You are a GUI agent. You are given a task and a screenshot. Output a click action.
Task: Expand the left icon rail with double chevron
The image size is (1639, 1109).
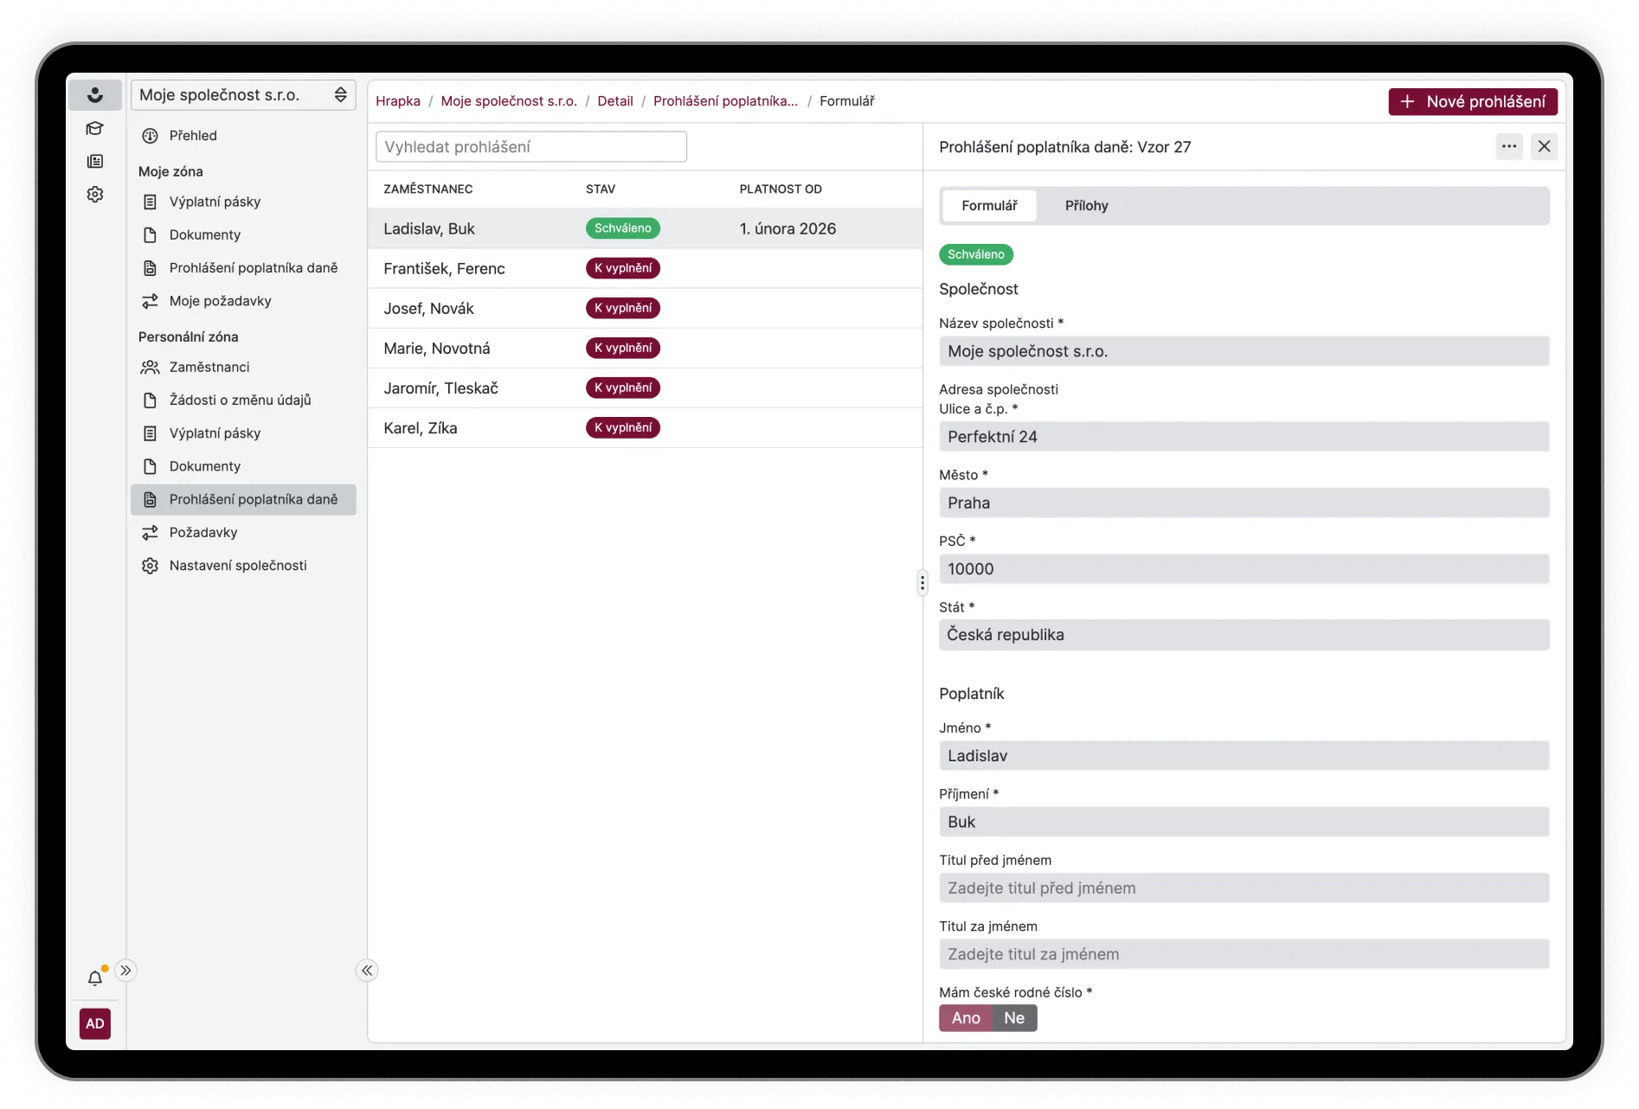click(x=126, y=971)
